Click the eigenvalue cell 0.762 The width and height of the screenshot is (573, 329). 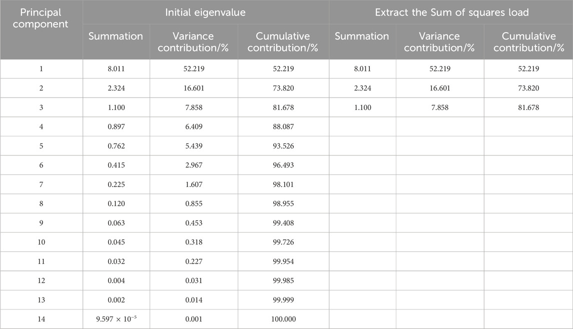point(116,146)
